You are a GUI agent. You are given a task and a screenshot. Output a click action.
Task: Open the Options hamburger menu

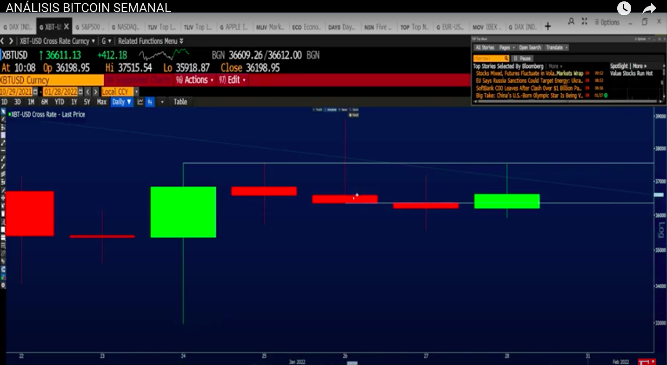pyautogui.click(x=607, y=22)
